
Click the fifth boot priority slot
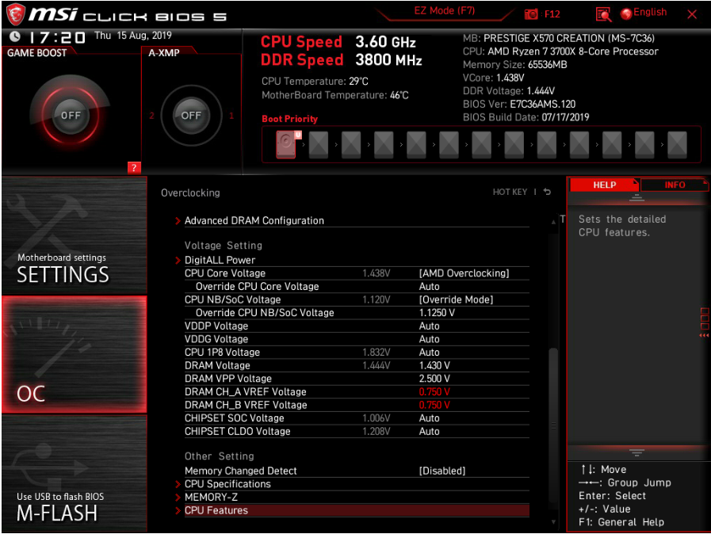pos(416,145)
